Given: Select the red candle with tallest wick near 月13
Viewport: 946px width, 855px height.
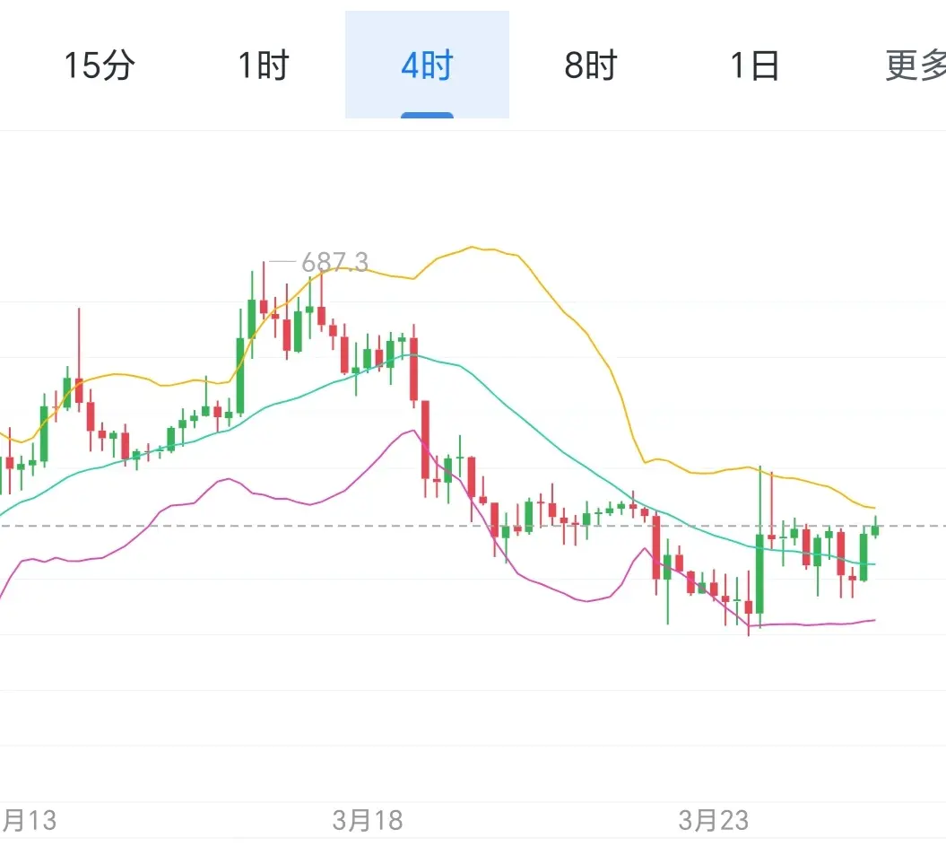Looking at the screenshot, I should 79,390.
